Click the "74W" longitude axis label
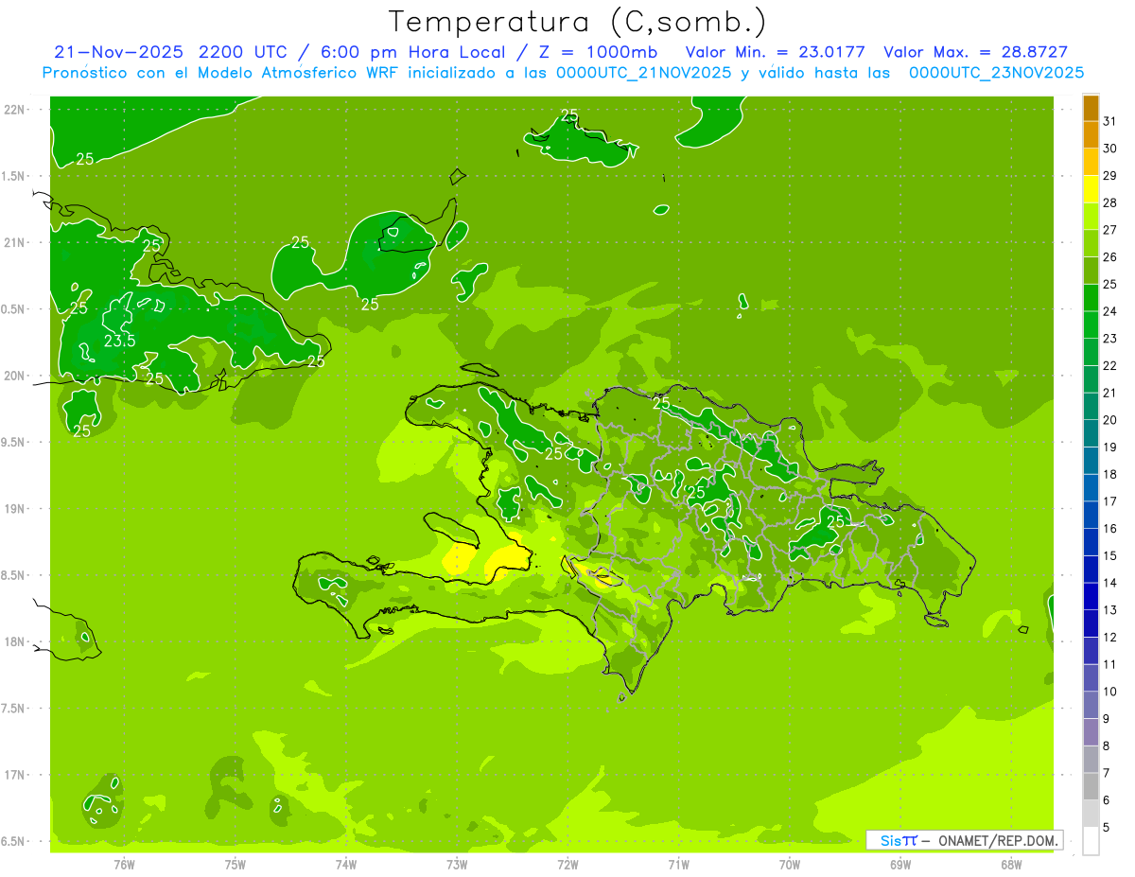 (345, 865)
